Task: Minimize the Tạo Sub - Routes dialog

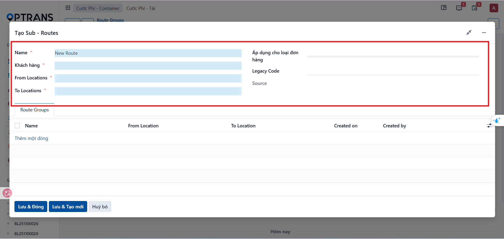Action: click(x=484, y=32)
